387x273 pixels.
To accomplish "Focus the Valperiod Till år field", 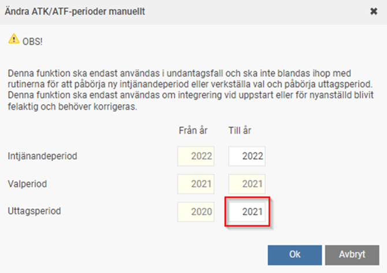I will click(x=247, y=184).
